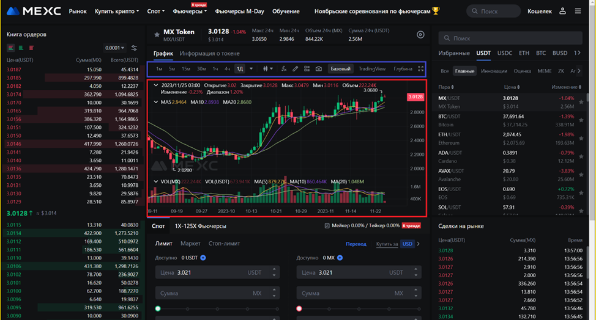Open the Купить крипто menu

(x=117, y=11)
